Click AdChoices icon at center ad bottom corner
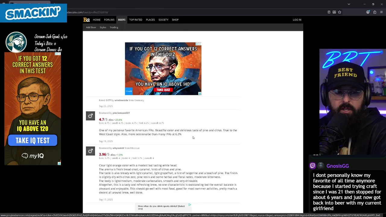The image size is (386, 217). pos(200,93)
